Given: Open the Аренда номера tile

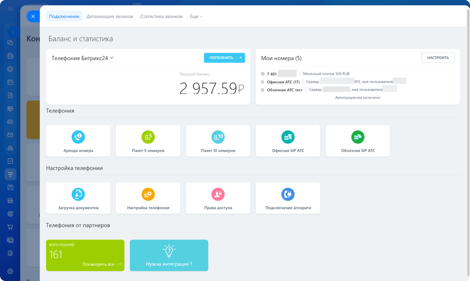Looking at the screenshot, I should 78,141.
